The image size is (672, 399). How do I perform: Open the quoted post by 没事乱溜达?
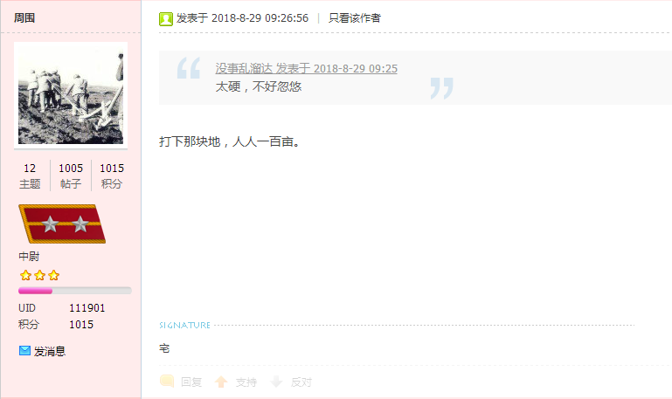pyautogui.click(x=306, y=68)
